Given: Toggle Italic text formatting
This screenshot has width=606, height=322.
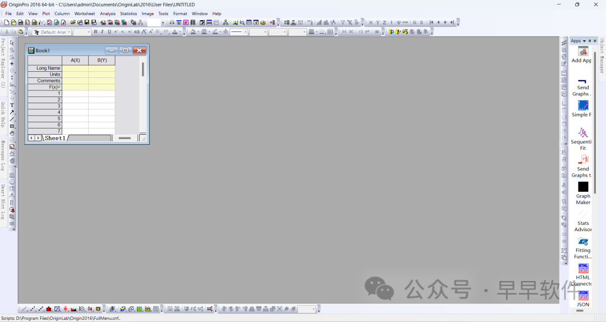Looking at the screenshot, I should coord(102,32).
